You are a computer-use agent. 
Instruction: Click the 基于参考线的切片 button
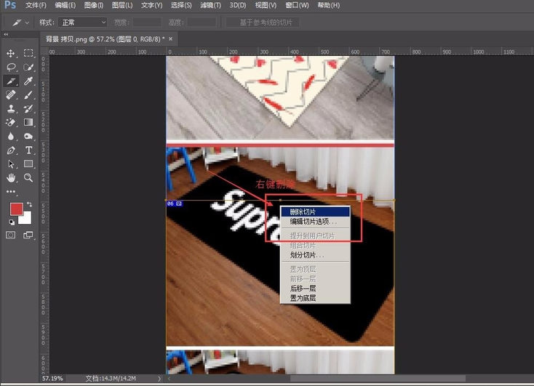tap(263, 23)
